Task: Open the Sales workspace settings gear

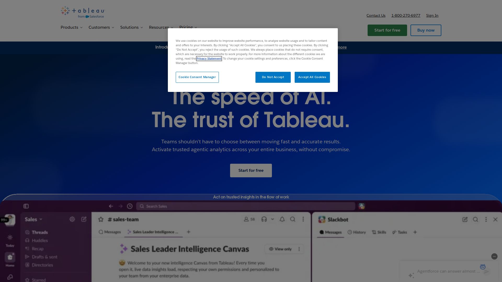Action: [72, 219]
